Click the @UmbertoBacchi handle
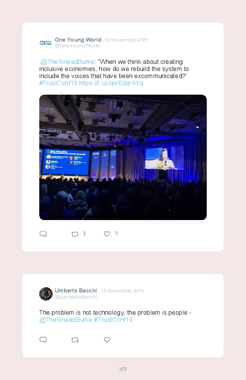Image resolution: width=246 pixels, height=380 pixels. click(x=76, y=297)
